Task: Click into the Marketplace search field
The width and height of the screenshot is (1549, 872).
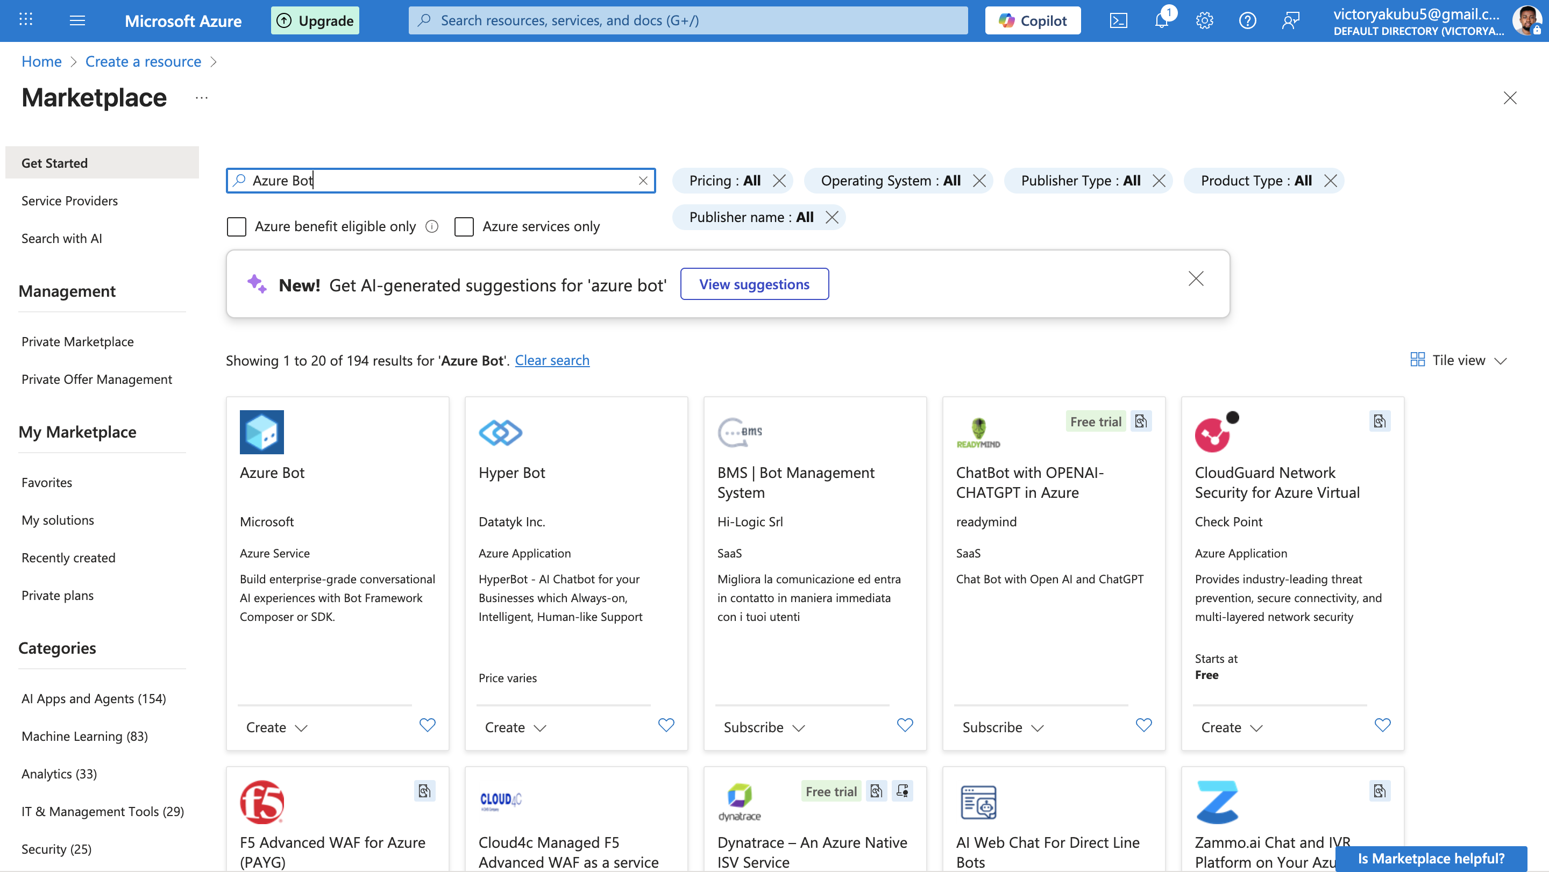Action: pos(439,181)
